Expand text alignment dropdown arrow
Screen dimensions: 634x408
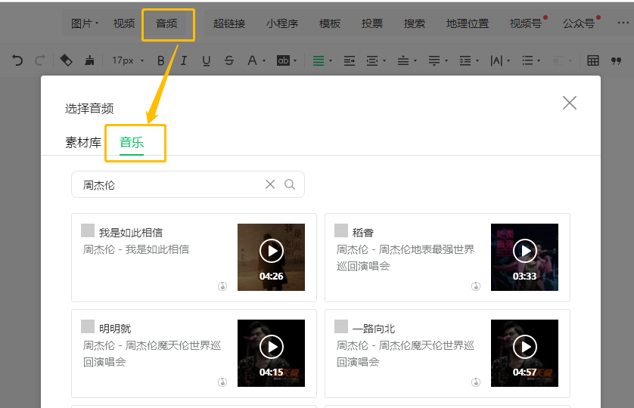331,61
